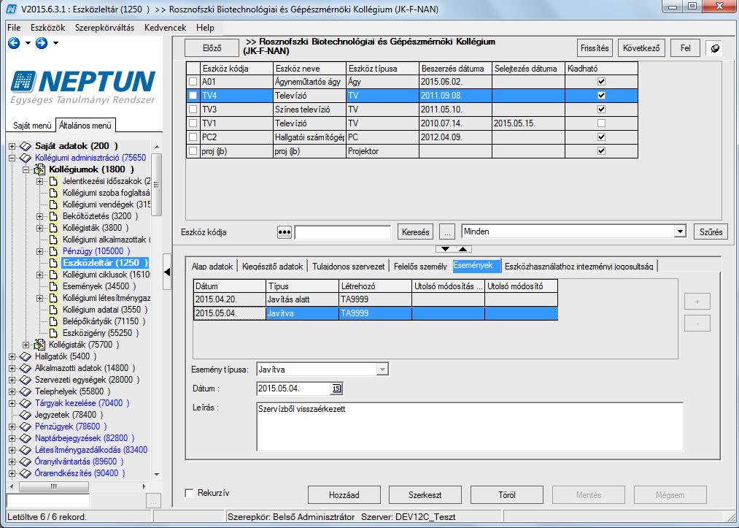Click the Hozzáad button
739x528 pixels.
pos(344,495)
